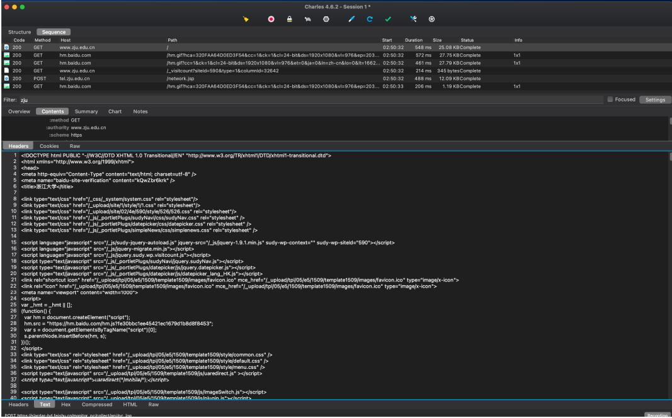Screen dimensions: 672x418
Task: Select the response Headers tab at the bottom
Action: pyautogui.click(x=18, y=404)
